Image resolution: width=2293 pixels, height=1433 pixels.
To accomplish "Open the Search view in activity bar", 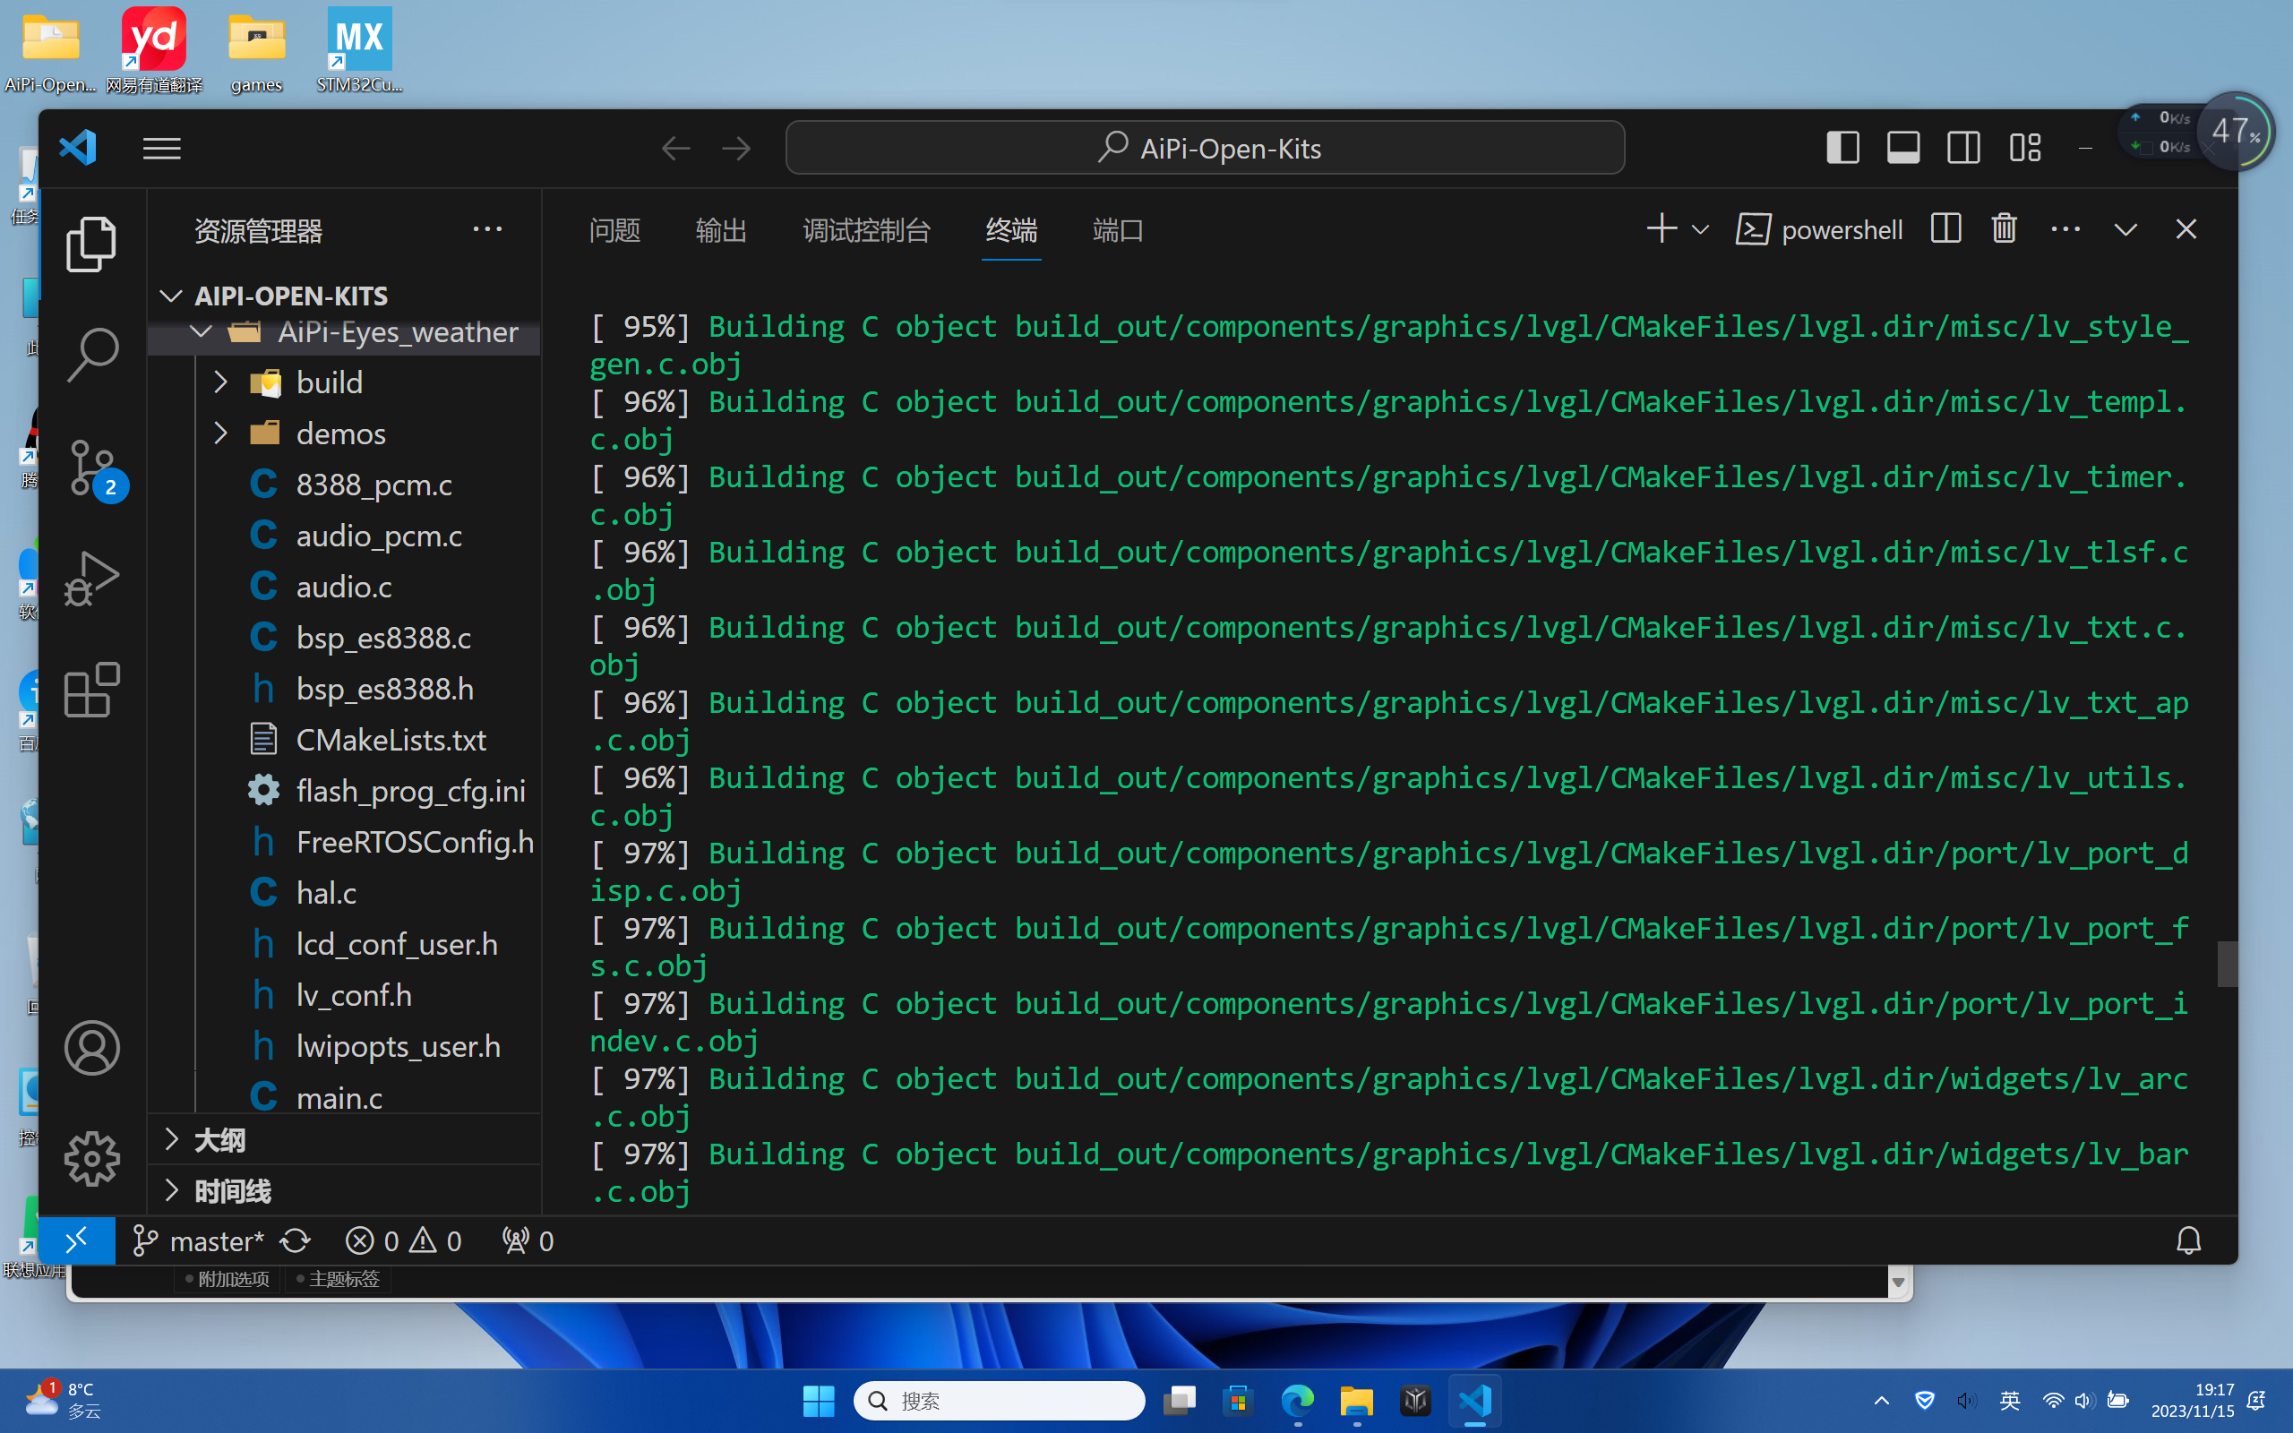I will click(x=92, y=356).
